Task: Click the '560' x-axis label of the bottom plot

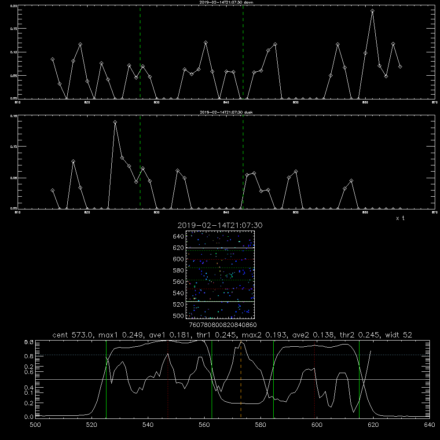Action: tap(204, 425)
